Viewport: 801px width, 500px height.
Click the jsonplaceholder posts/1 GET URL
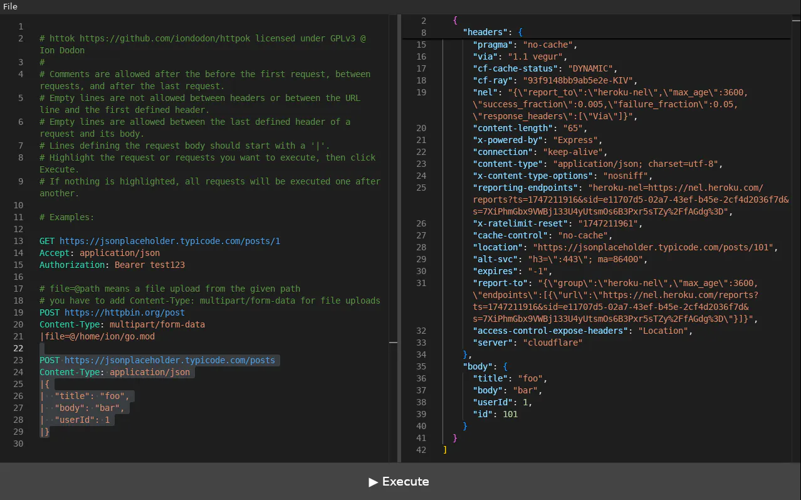170,241
